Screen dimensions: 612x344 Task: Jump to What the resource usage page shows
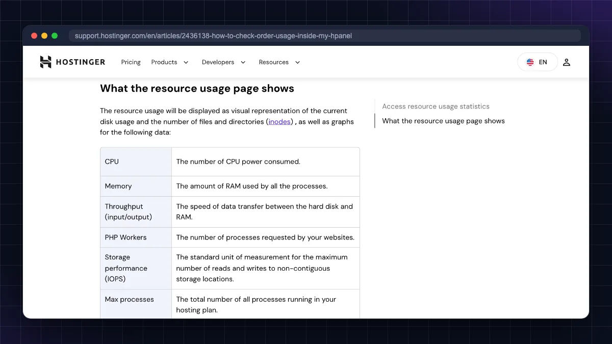pyautogui.click(x=443, y=121)
